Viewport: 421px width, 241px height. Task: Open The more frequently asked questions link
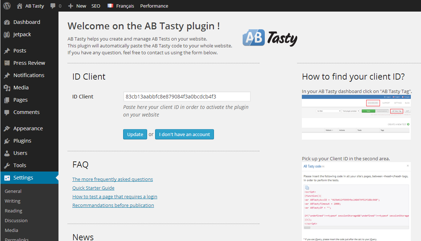pos(113,179)
